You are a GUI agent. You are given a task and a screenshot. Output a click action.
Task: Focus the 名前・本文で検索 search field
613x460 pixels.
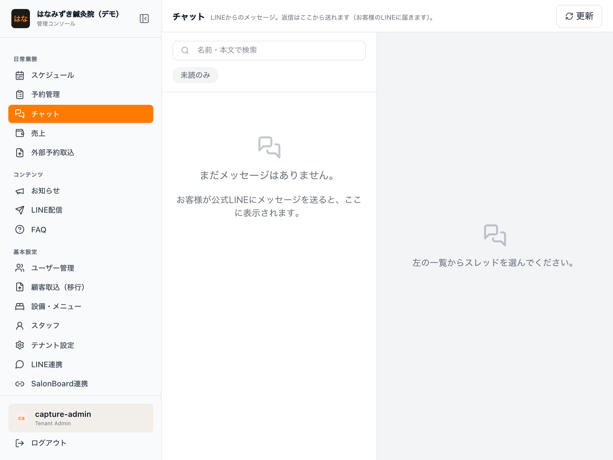click(269, 50)
